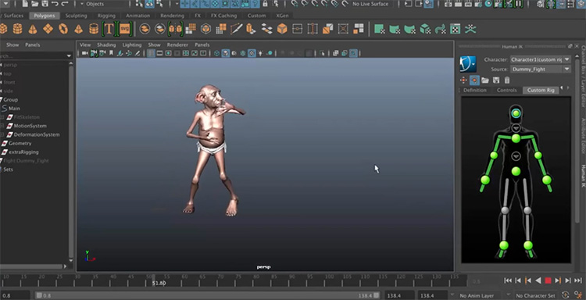The image size is (586, 300).
Task: Toggle the right wrist effector on the figure
Action: click(x=485, y=180)
